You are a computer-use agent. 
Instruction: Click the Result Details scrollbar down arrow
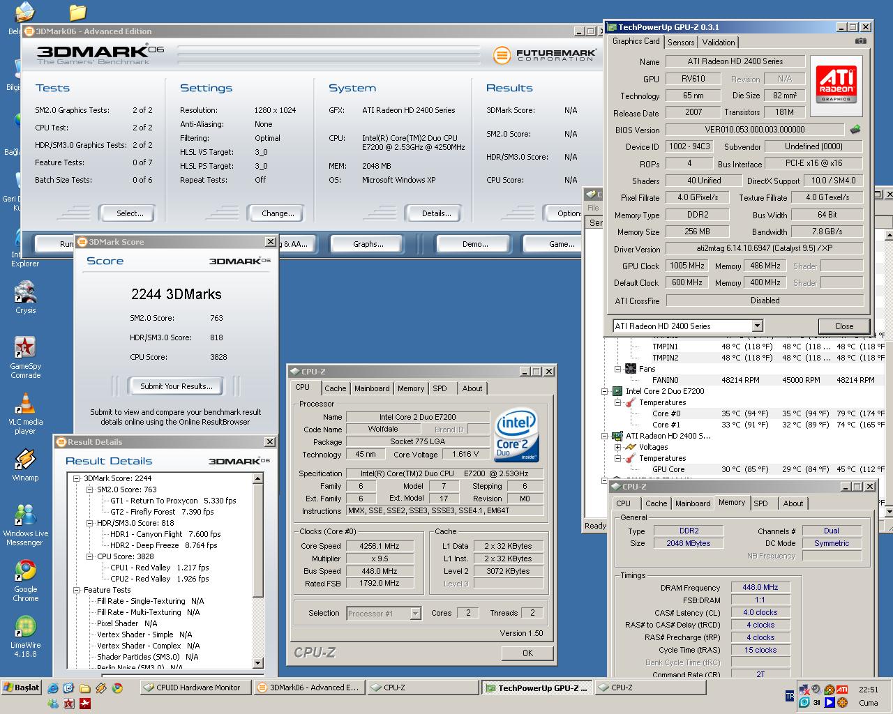257,663
